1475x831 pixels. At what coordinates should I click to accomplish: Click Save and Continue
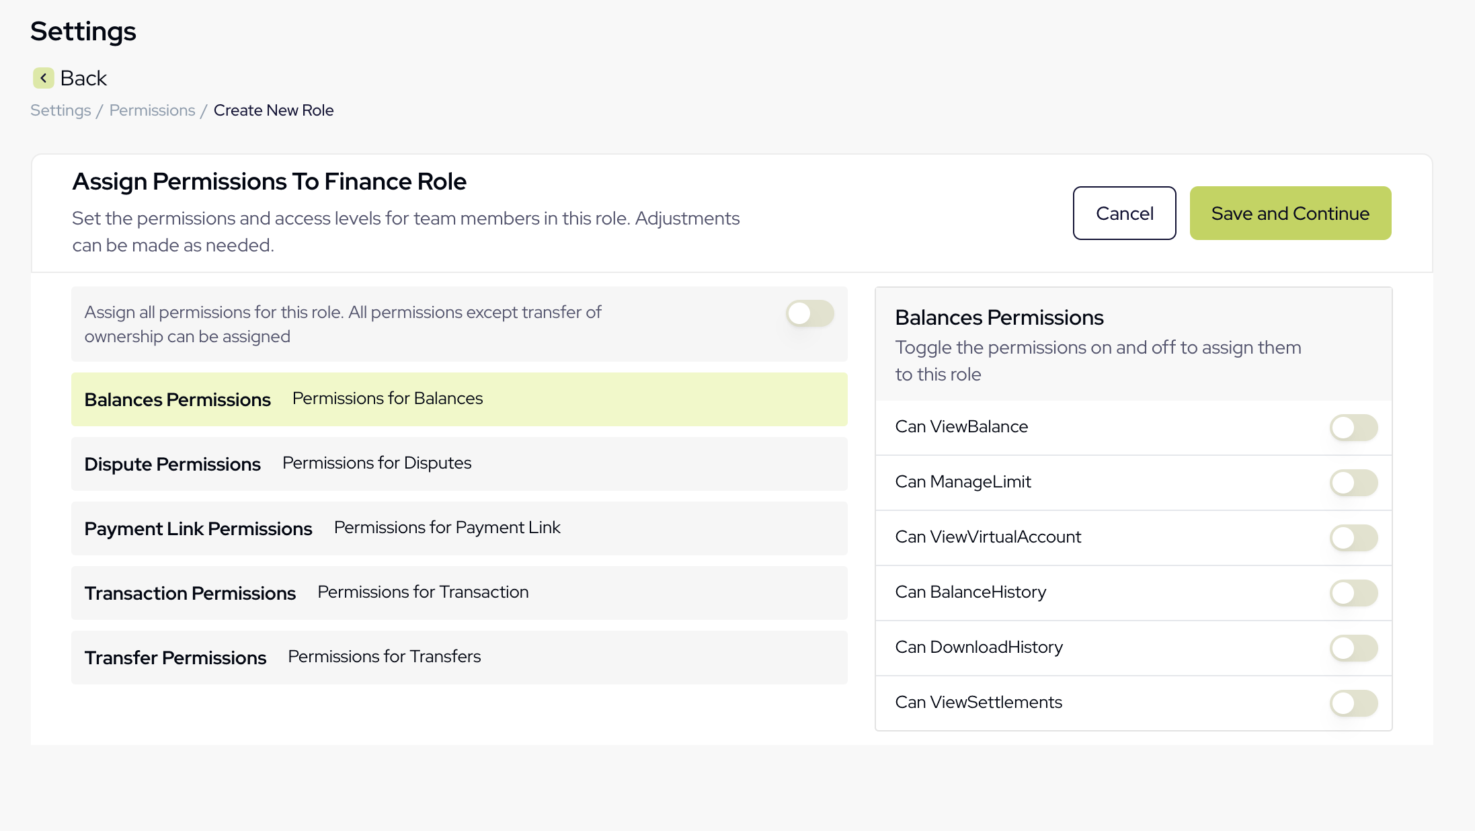point(1290,213)
